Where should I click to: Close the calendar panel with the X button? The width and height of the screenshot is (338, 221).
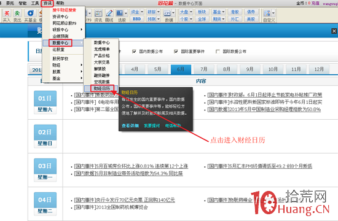tap(334, 31)
